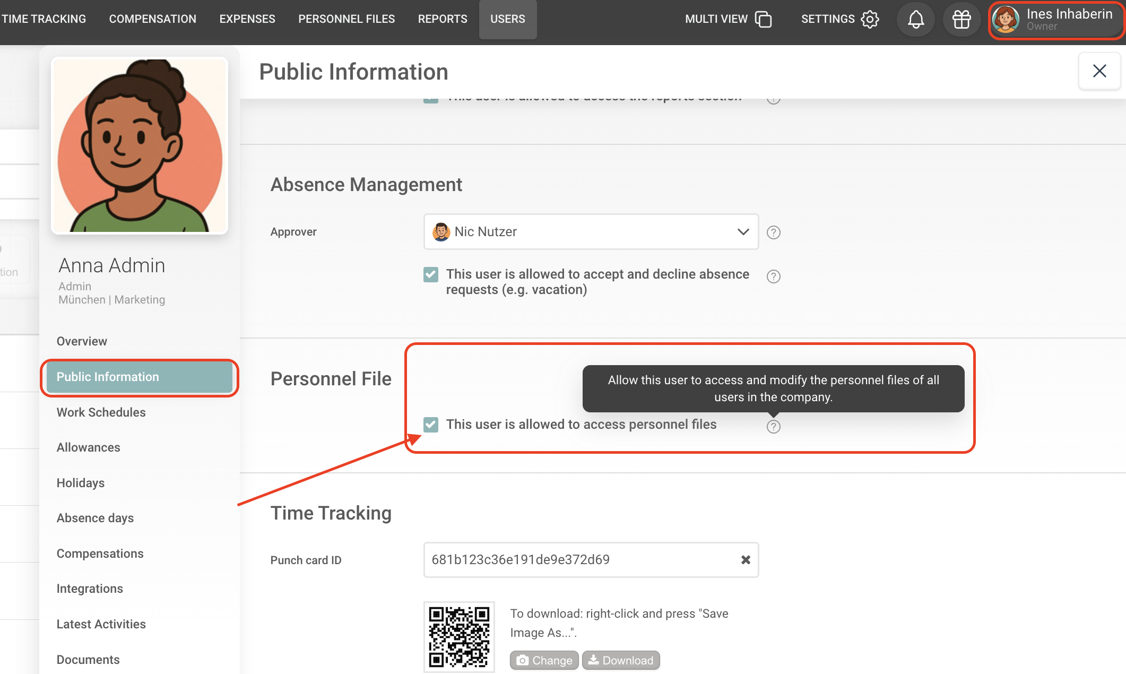1126x674 pixels.
Task: Open the Expenses menu
Action: click(247, 19)
